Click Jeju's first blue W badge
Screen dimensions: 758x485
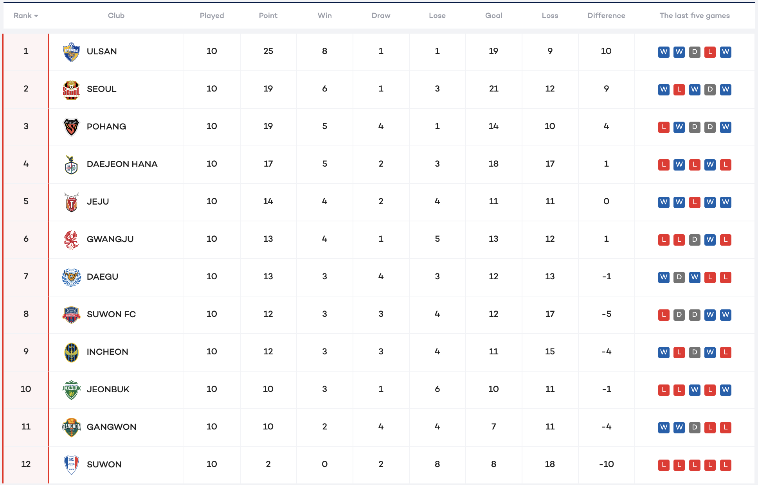(x=664, y=202)
